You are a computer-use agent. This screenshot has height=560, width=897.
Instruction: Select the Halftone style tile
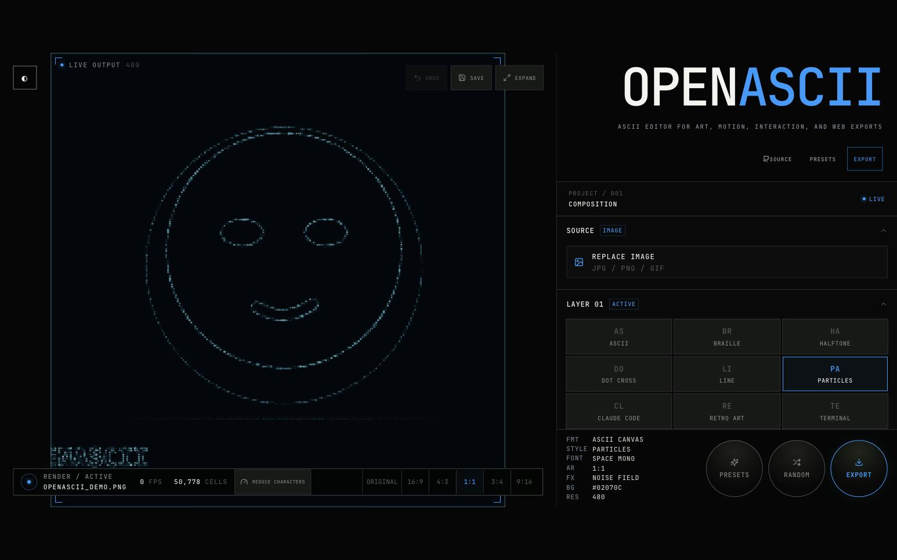tap(835, 337)
